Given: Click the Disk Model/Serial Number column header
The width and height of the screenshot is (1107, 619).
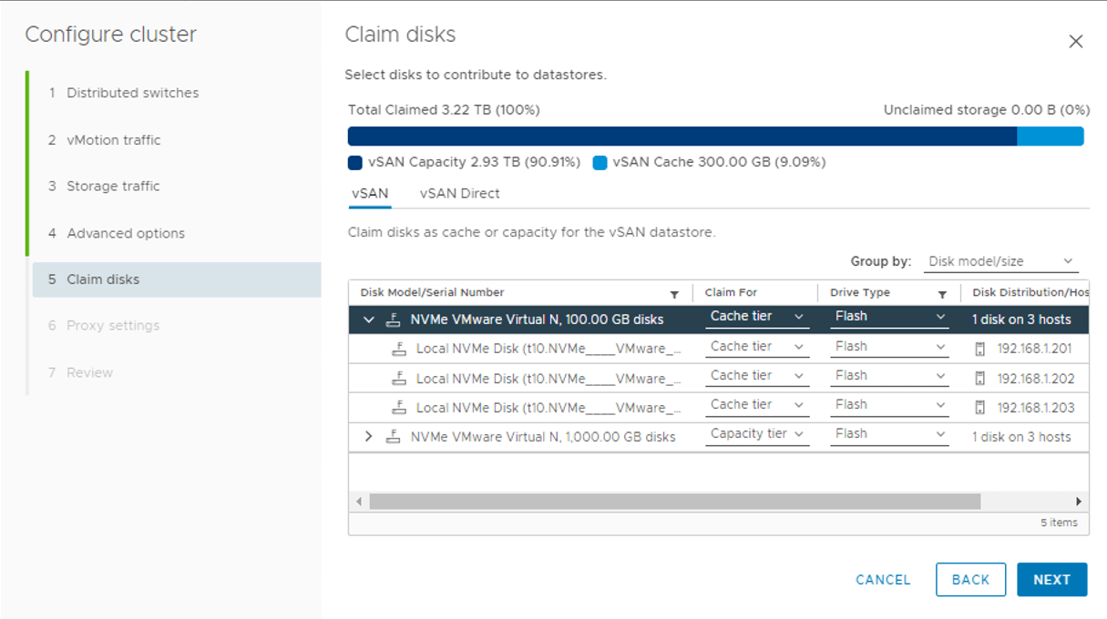Looking at the screenshot, I should 432,293.
